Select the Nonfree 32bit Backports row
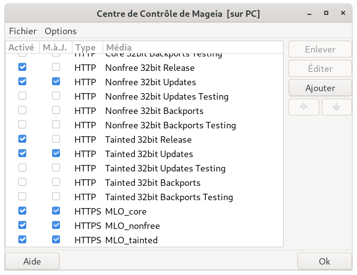This screenshot has height=275, width=357. [144, 110]
